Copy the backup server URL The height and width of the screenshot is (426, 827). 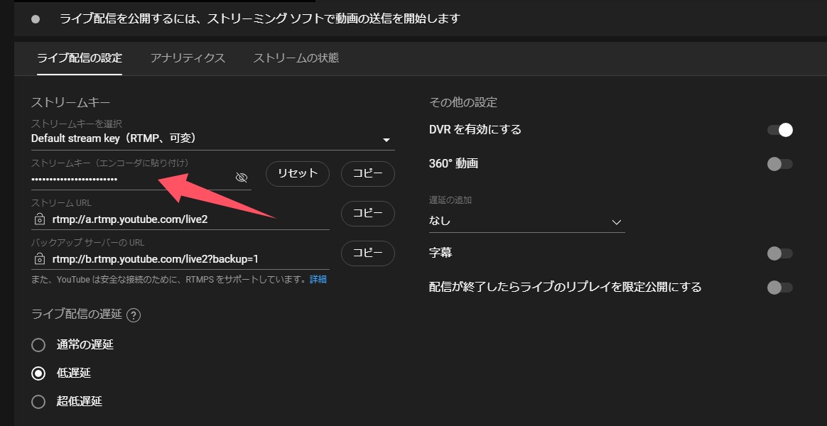pos(367,253)
